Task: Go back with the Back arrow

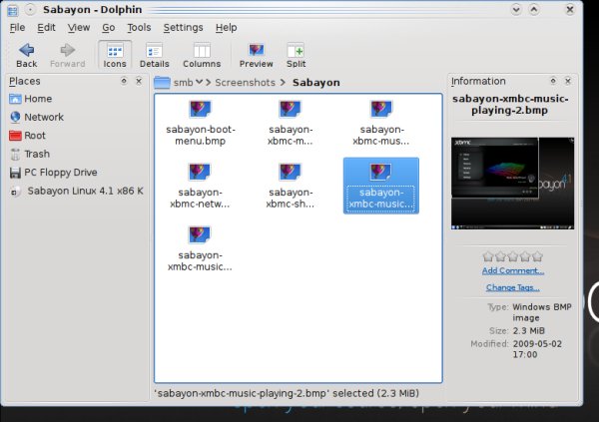Action: (x=26, y=56)
